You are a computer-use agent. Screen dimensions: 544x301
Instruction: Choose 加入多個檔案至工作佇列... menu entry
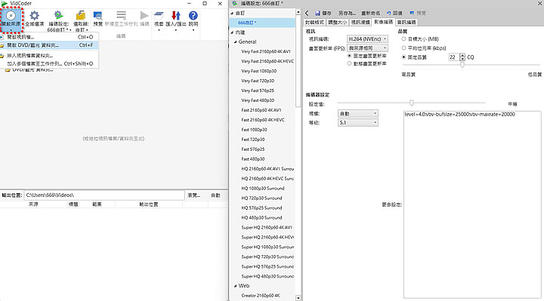[49, 63]
